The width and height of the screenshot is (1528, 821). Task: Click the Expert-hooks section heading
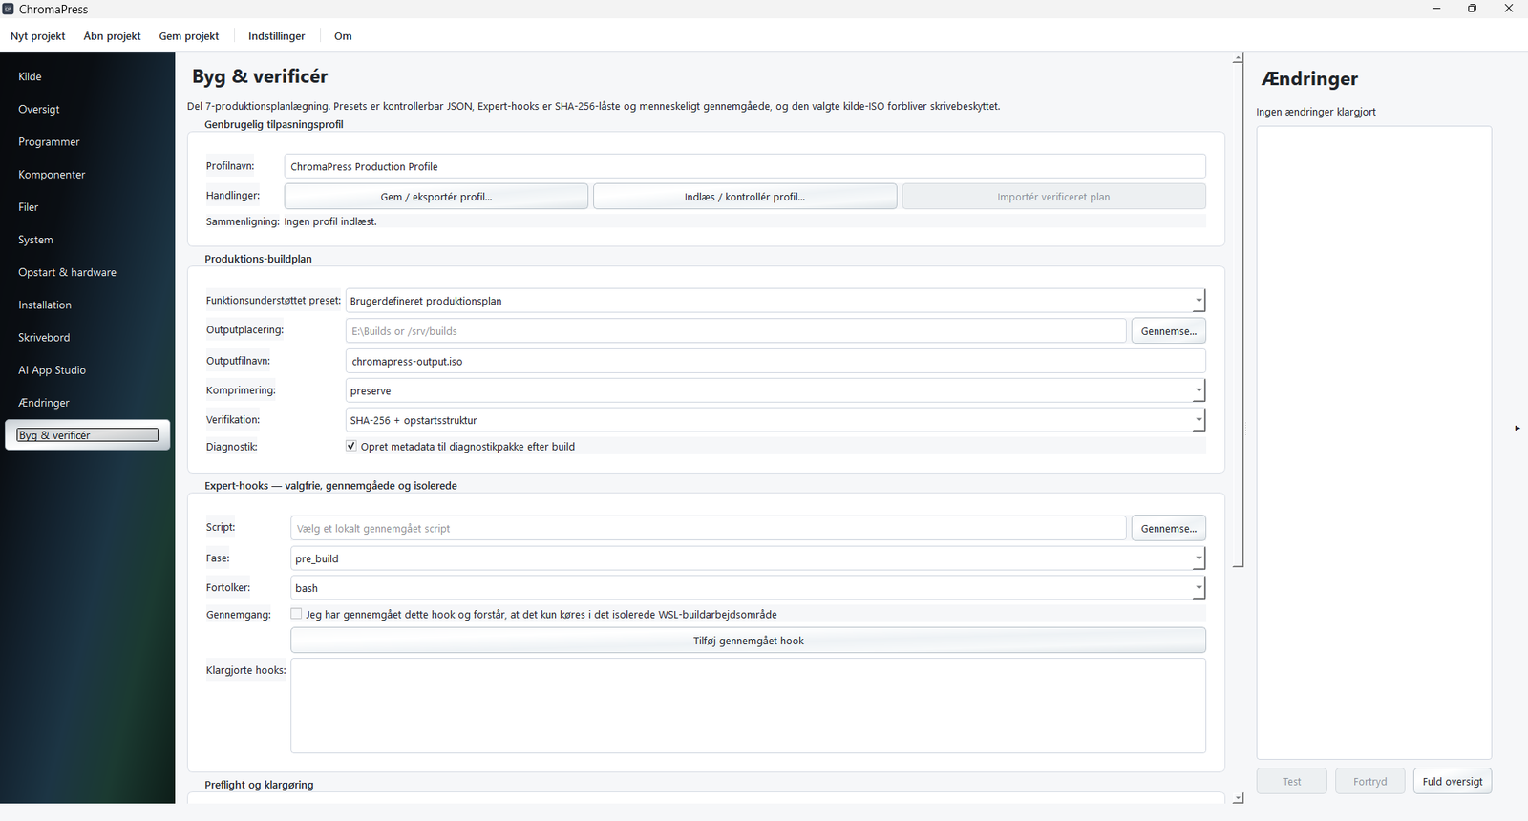[330, 486]
